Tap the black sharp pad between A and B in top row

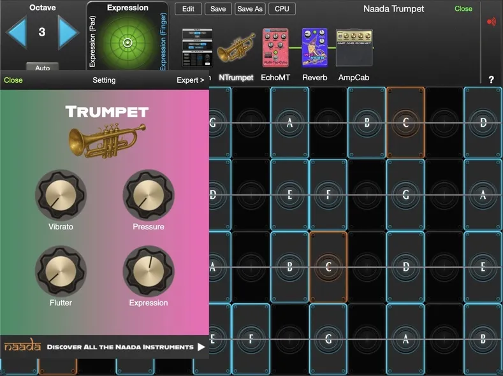(x=328, y=122)
